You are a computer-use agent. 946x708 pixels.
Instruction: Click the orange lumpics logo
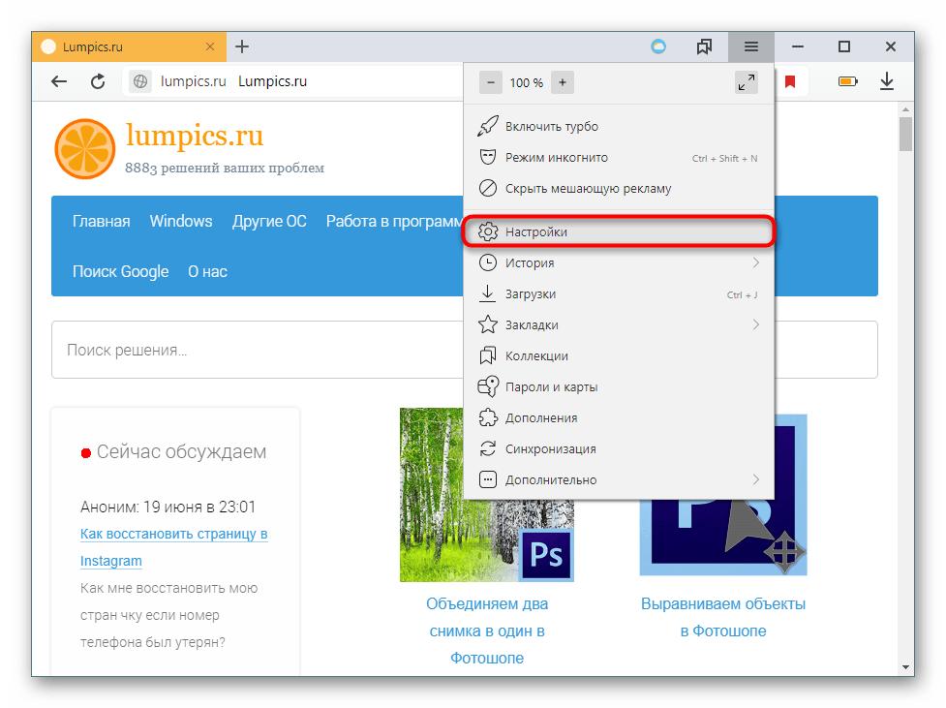85,149
